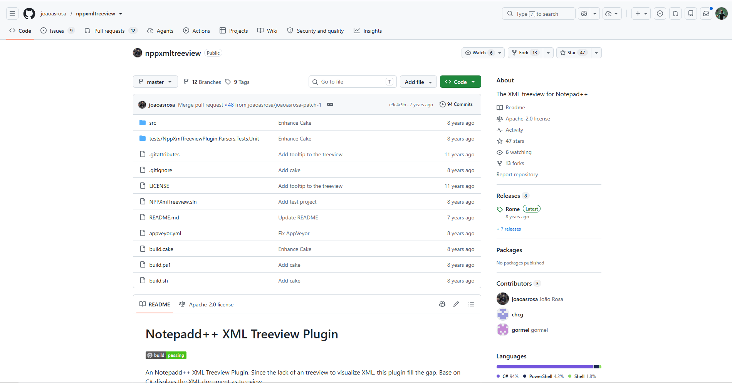Expand commit message ellipsis button
732x383 pixels.
[330, 104]
